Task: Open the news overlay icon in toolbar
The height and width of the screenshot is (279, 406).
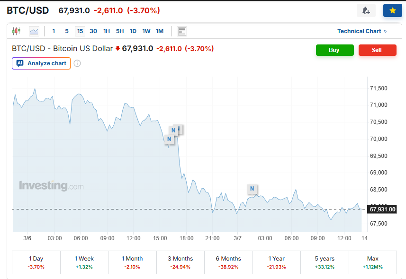Action: coord(182,31)
